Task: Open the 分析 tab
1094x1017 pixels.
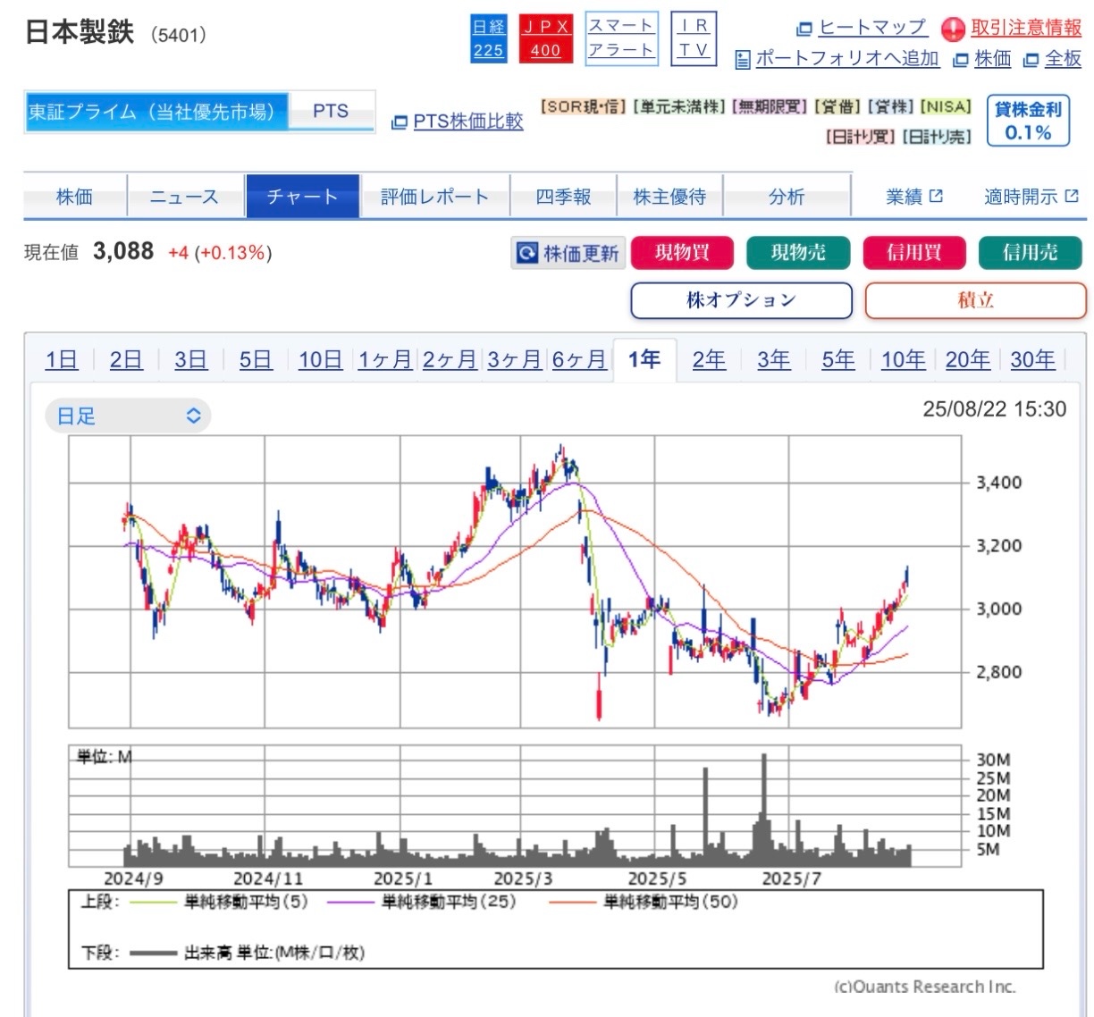Action: tap(787, 197)
